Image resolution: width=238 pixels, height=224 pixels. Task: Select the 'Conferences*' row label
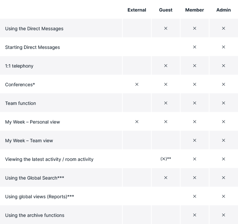tap(20, 85)
